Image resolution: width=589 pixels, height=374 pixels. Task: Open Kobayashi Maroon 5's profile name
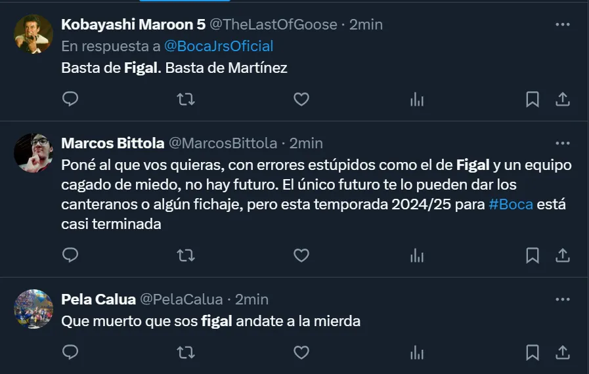click(133, 24)
